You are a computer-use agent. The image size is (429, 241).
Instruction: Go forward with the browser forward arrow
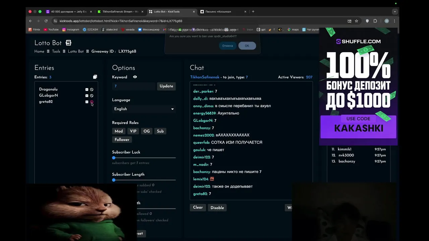[x=38, y=21]
